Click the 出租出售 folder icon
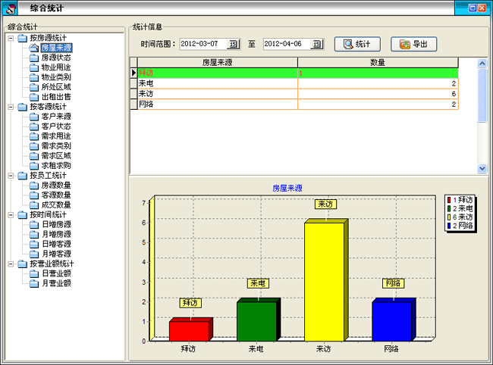This screenshot has height=365, width=493. tap(34, 97)
